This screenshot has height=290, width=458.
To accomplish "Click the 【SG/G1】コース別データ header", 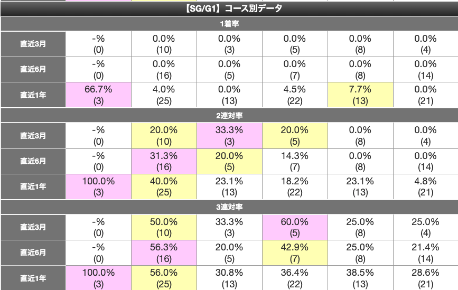I will [229, 8].
